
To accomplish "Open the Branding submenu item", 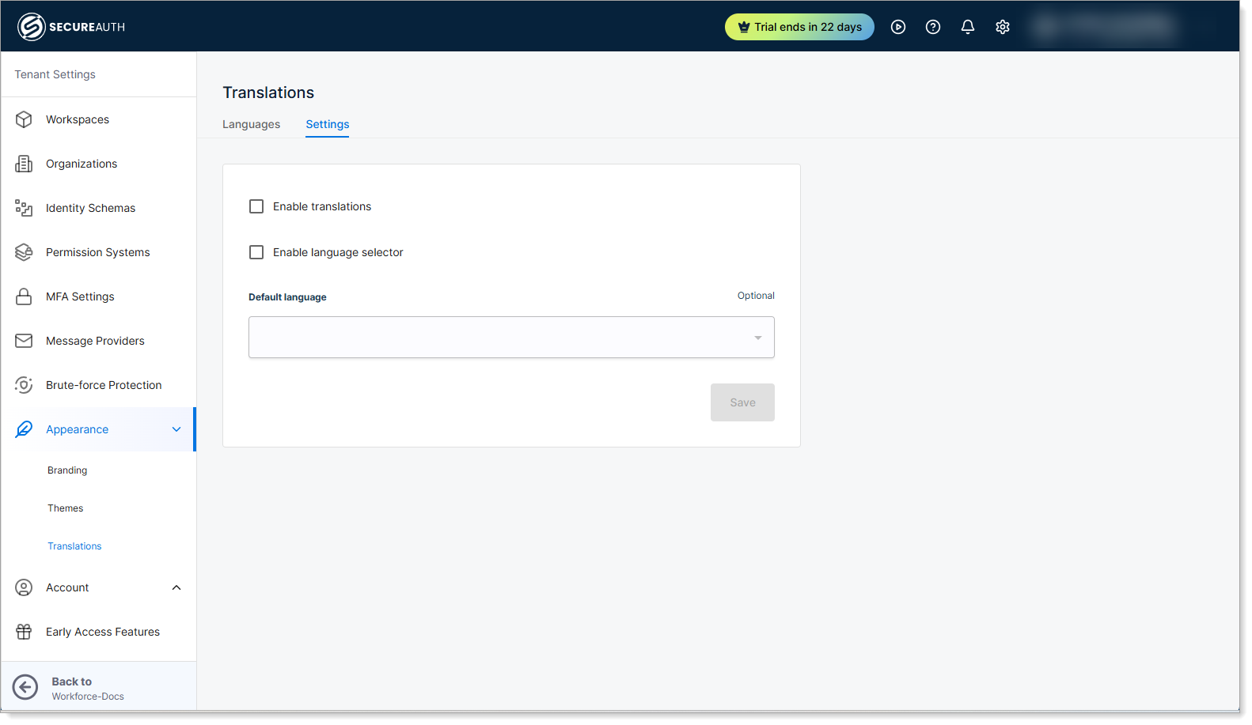I will coord(67,470).
